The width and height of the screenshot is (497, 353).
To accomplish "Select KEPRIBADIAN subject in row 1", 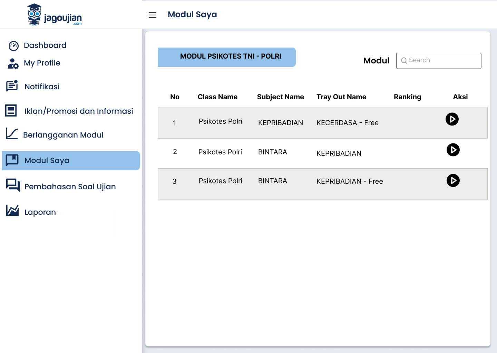I will (x=281, y=123).
